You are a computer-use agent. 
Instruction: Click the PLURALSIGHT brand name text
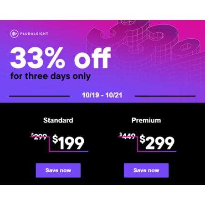34,34
